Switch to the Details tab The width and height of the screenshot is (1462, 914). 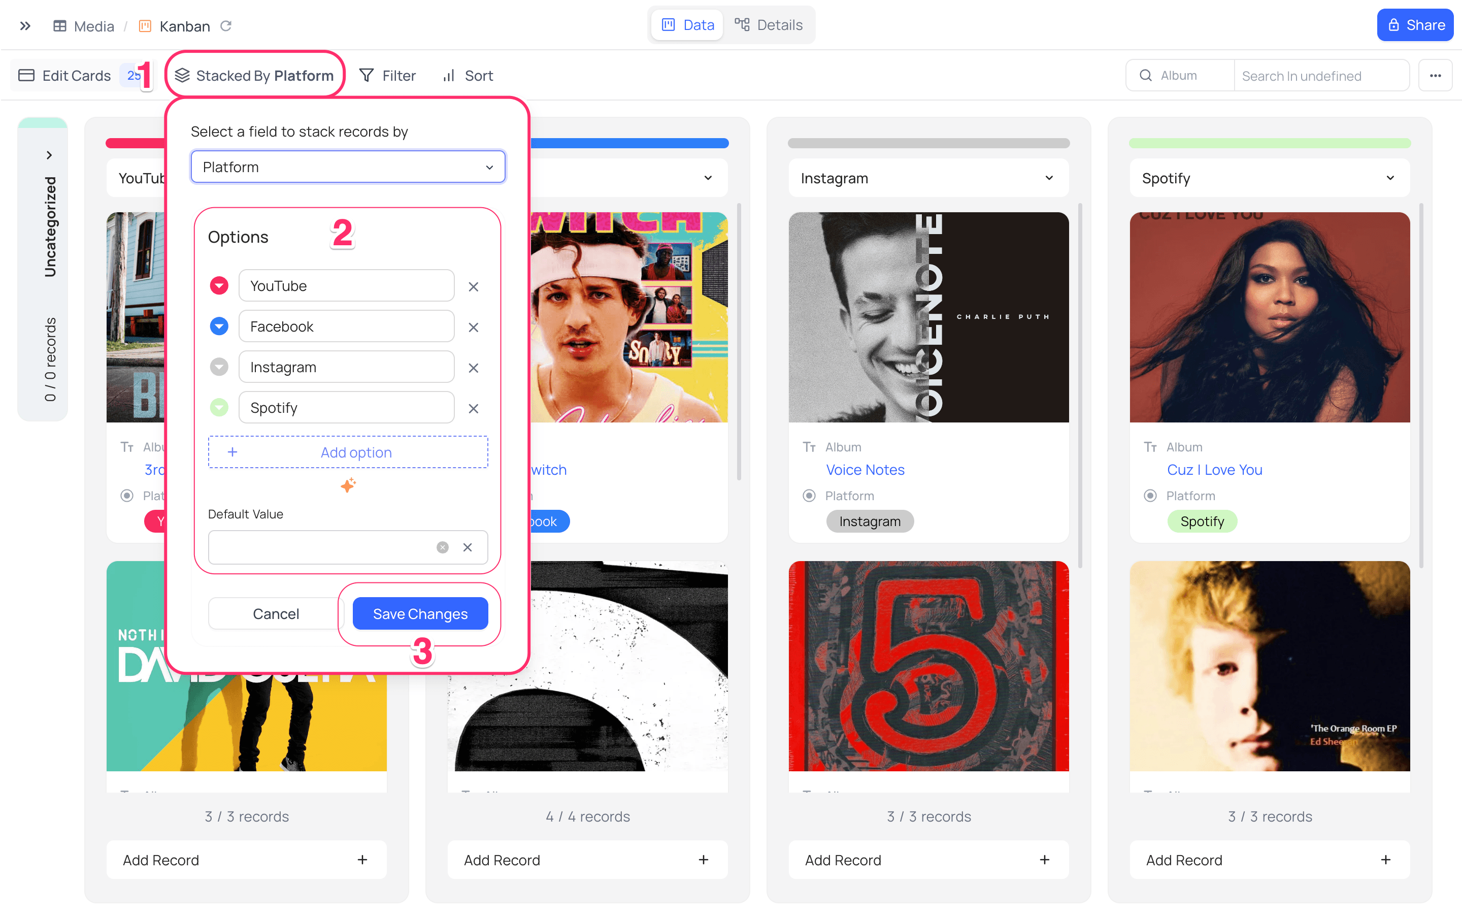tap(769, 25)
